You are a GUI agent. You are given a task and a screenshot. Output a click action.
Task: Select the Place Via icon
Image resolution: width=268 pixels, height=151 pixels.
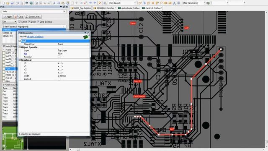tap(157, 3)
